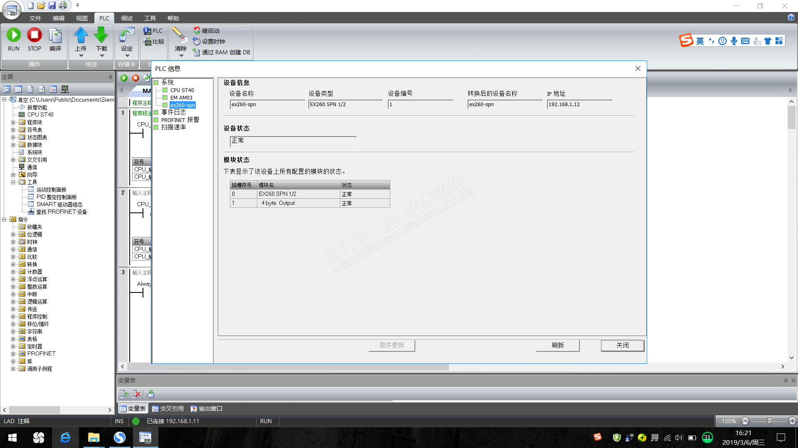The height and width of the screenshot is (448, 798).
Task: Click the blue Upload (上传) arrow
Action: (x=81, y=36)
